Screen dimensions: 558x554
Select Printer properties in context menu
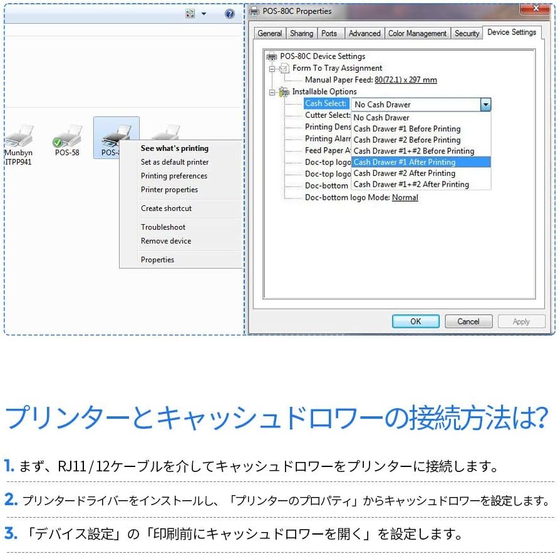pyautogui.click(x=169, y=190)
